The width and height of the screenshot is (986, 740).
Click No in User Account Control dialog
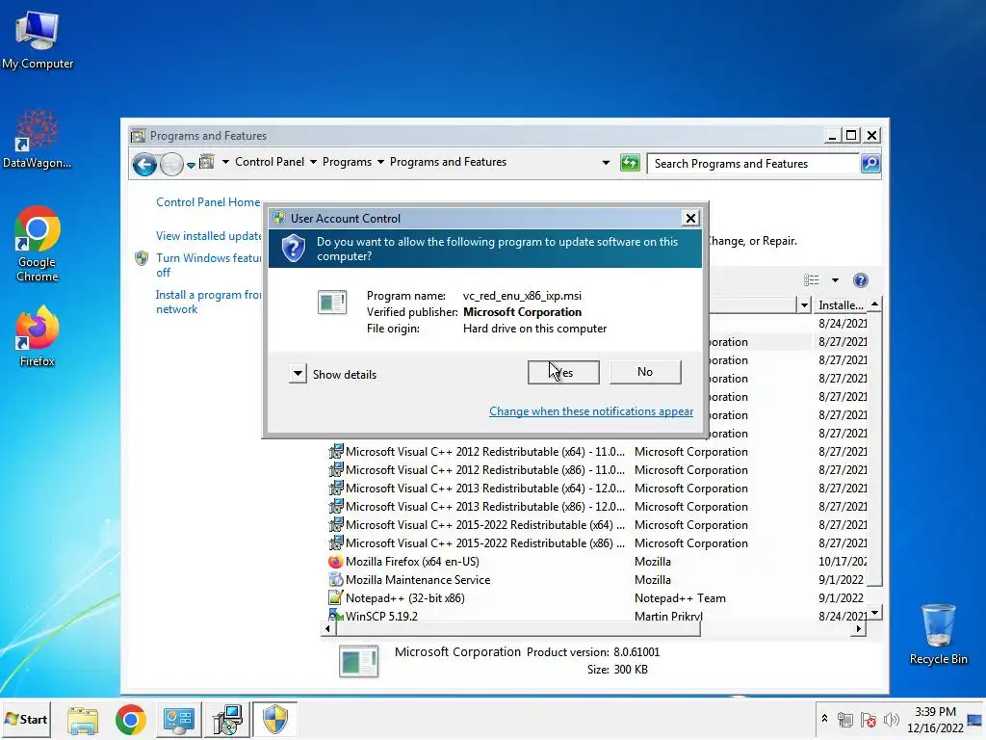[645, 372]
